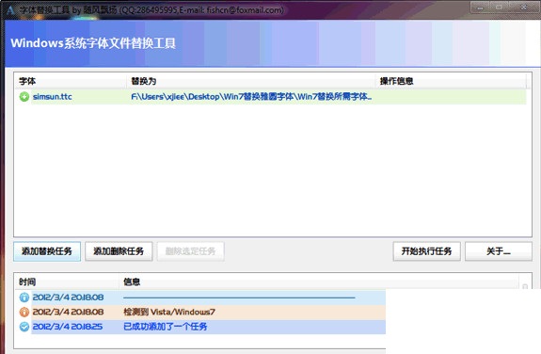
Task: Select message 检测到 Vista/Windows7
Action: [169, 313]
